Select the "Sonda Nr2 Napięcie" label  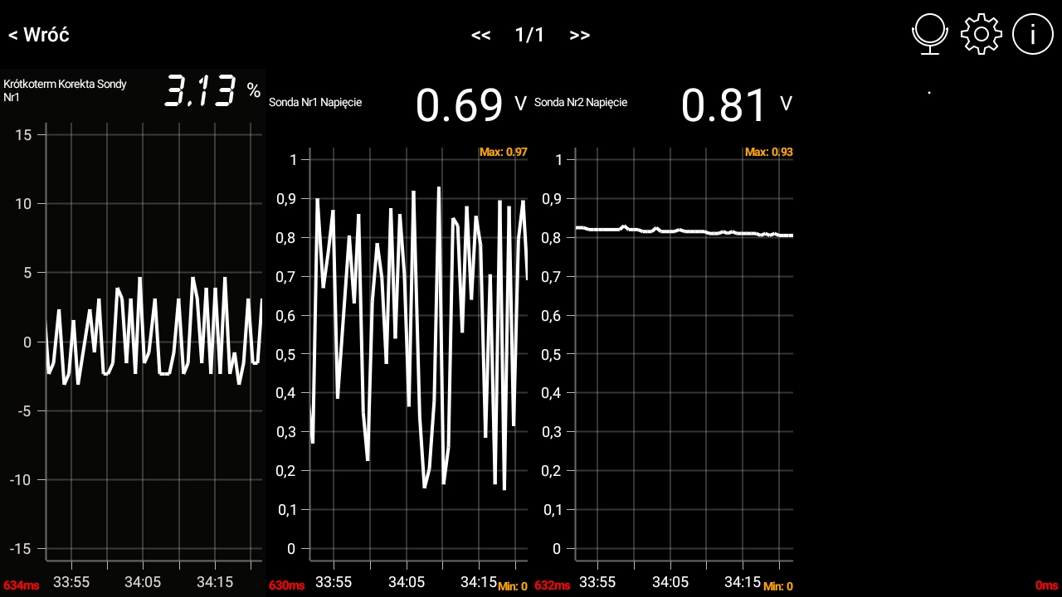click(x=581, y=103)
